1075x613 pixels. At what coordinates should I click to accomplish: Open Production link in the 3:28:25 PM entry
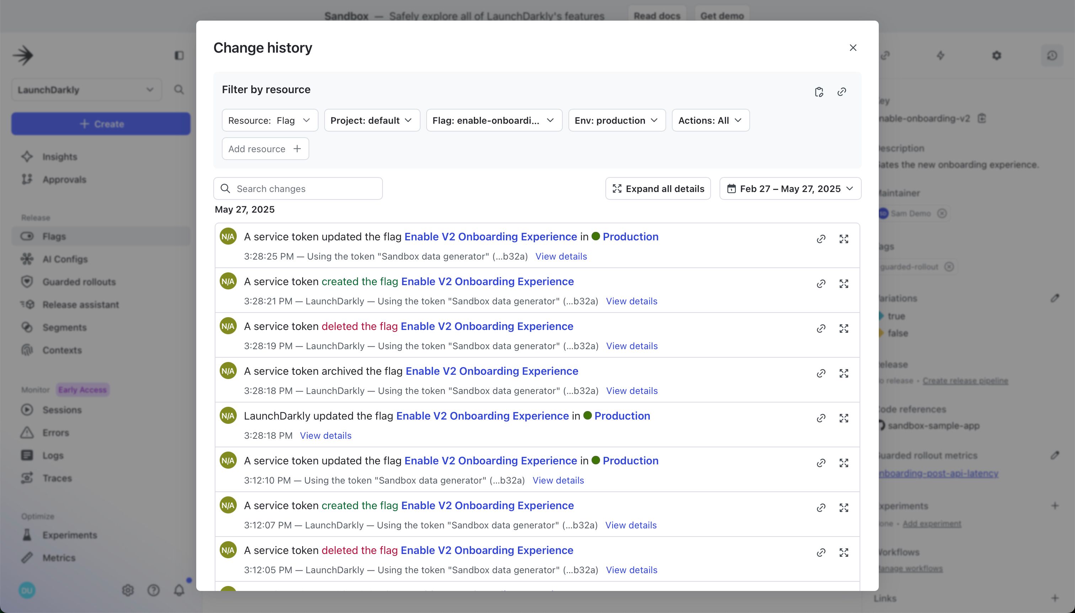coord(630,236)
